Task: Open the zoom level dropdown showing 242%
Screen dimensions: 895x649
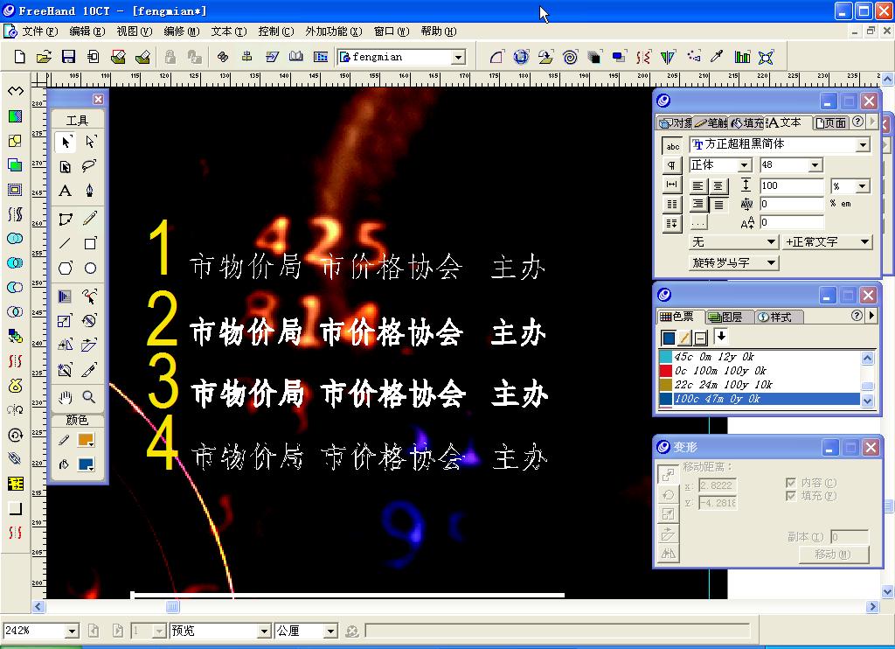Action: click(x=72, y=631)
